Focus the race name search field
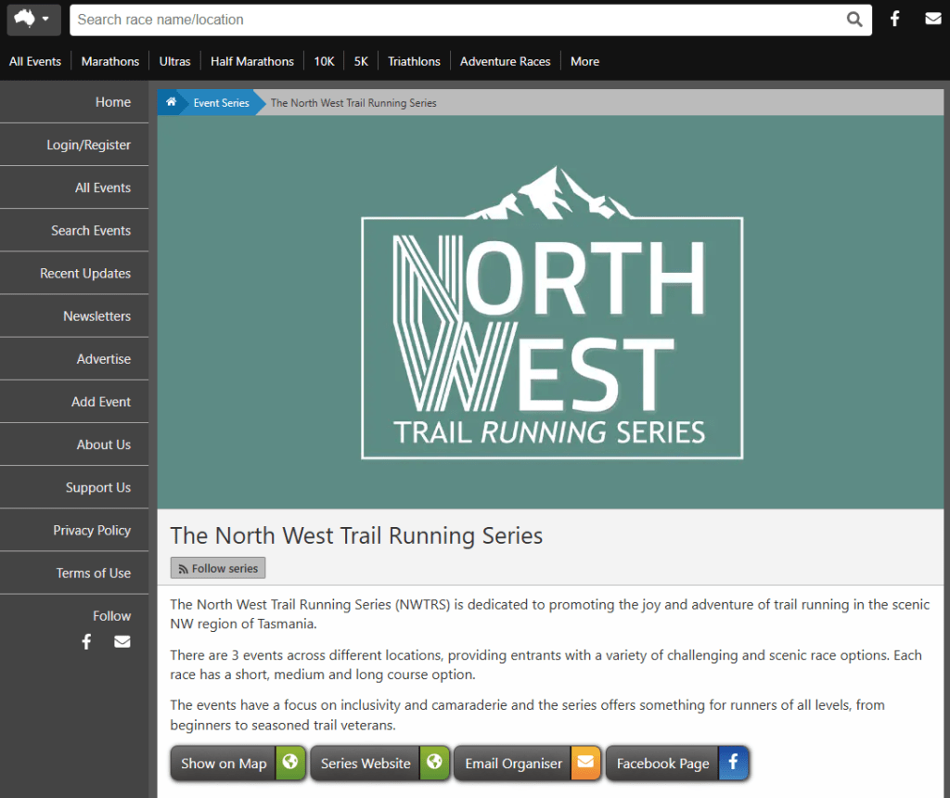The height and width of the screenshot is (798, 950). [x=455, y=19]
